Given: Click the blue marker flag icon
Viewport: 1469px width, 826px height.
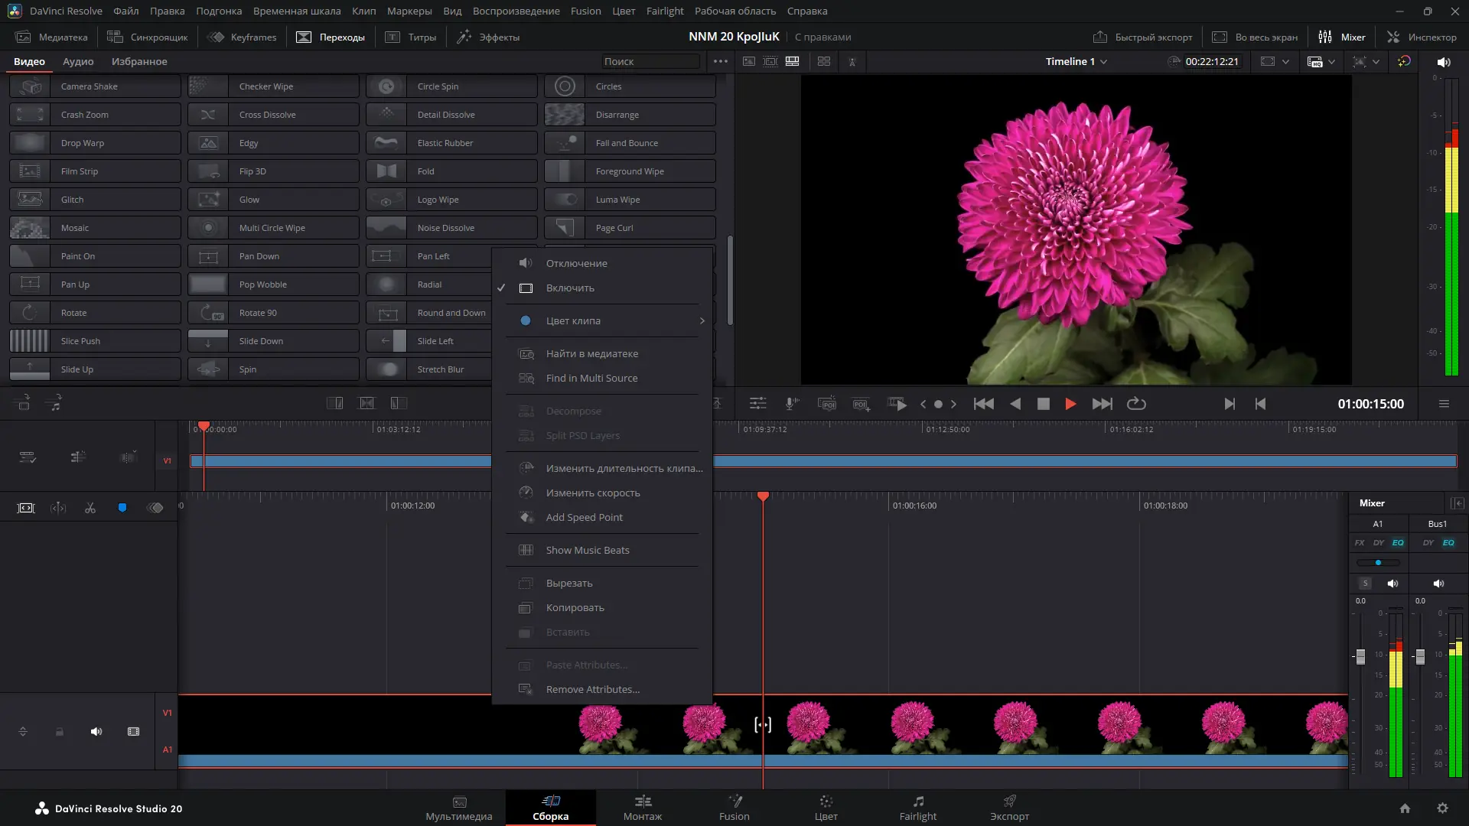Looking at the screenshot, I should pyautogui.click(x=122, y=508).
